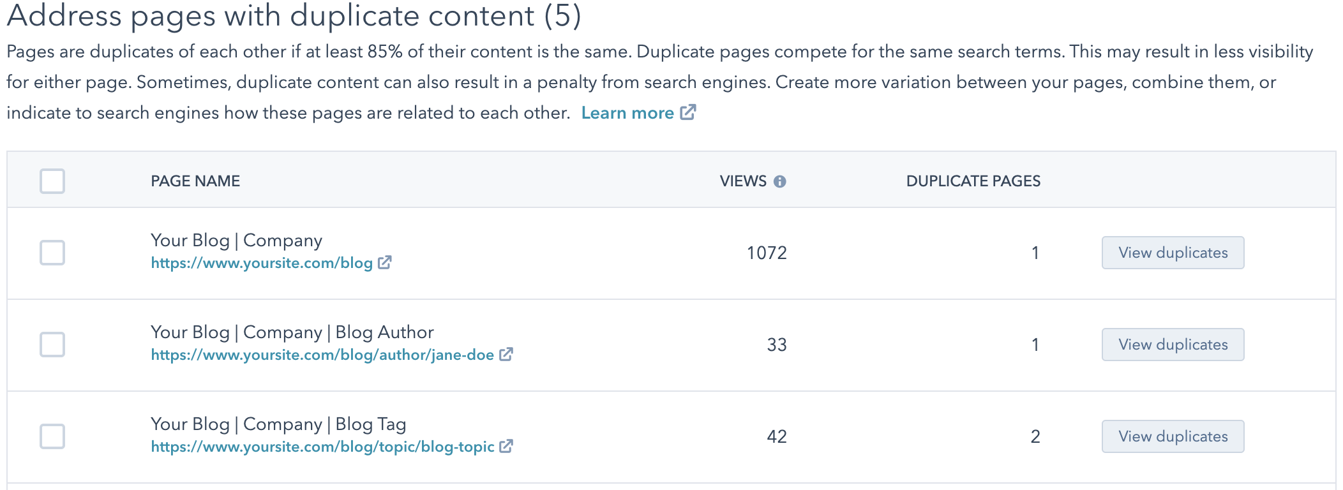Open the author/jane-doe page URL

[x=322, y=355]
